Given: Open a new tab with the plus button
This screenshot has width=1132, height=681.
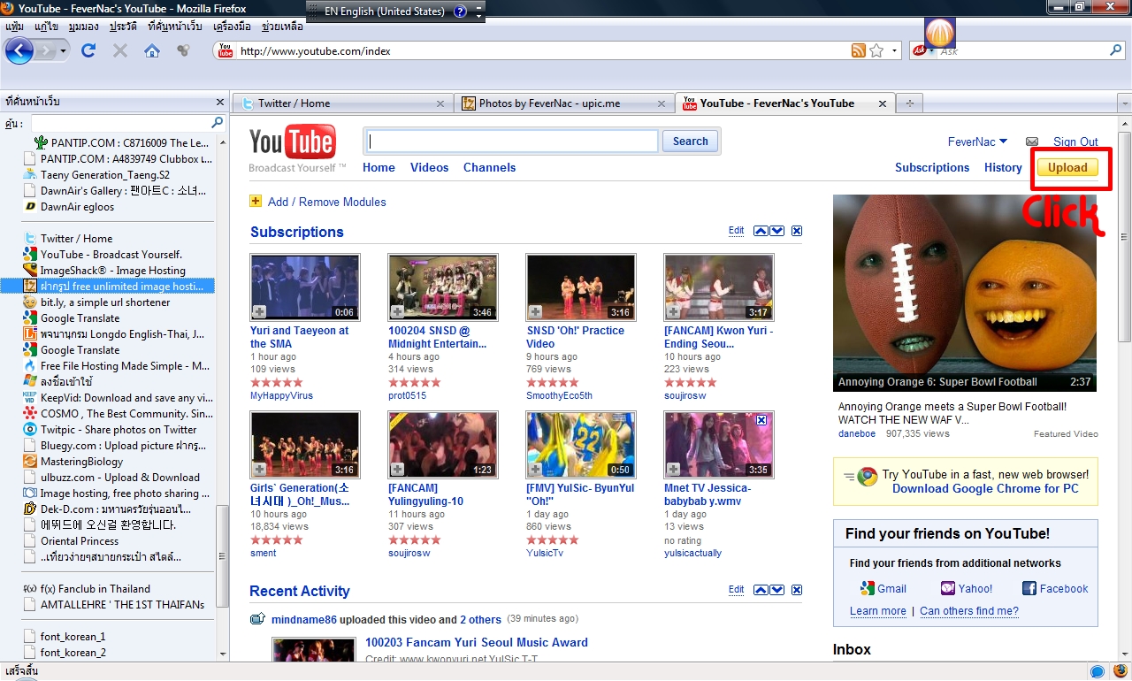Looking at the screenshot, I should pos(909,103).
